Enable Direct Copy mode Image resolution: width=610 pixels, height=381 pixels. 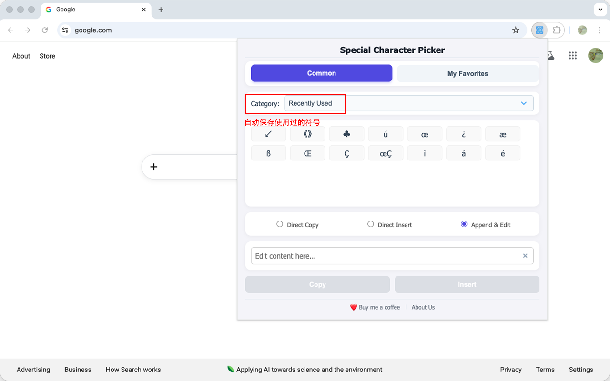tap(280, 224)
